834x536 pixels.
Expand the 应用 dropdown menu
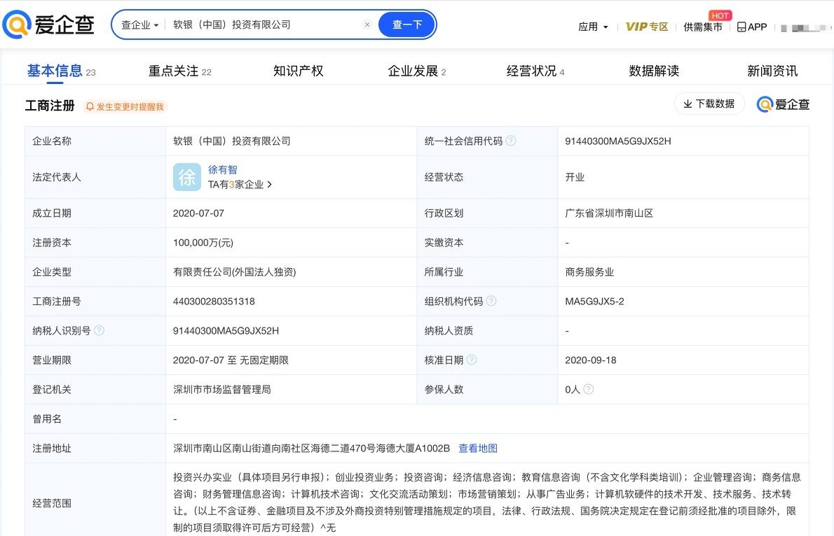tap(593, 27)
